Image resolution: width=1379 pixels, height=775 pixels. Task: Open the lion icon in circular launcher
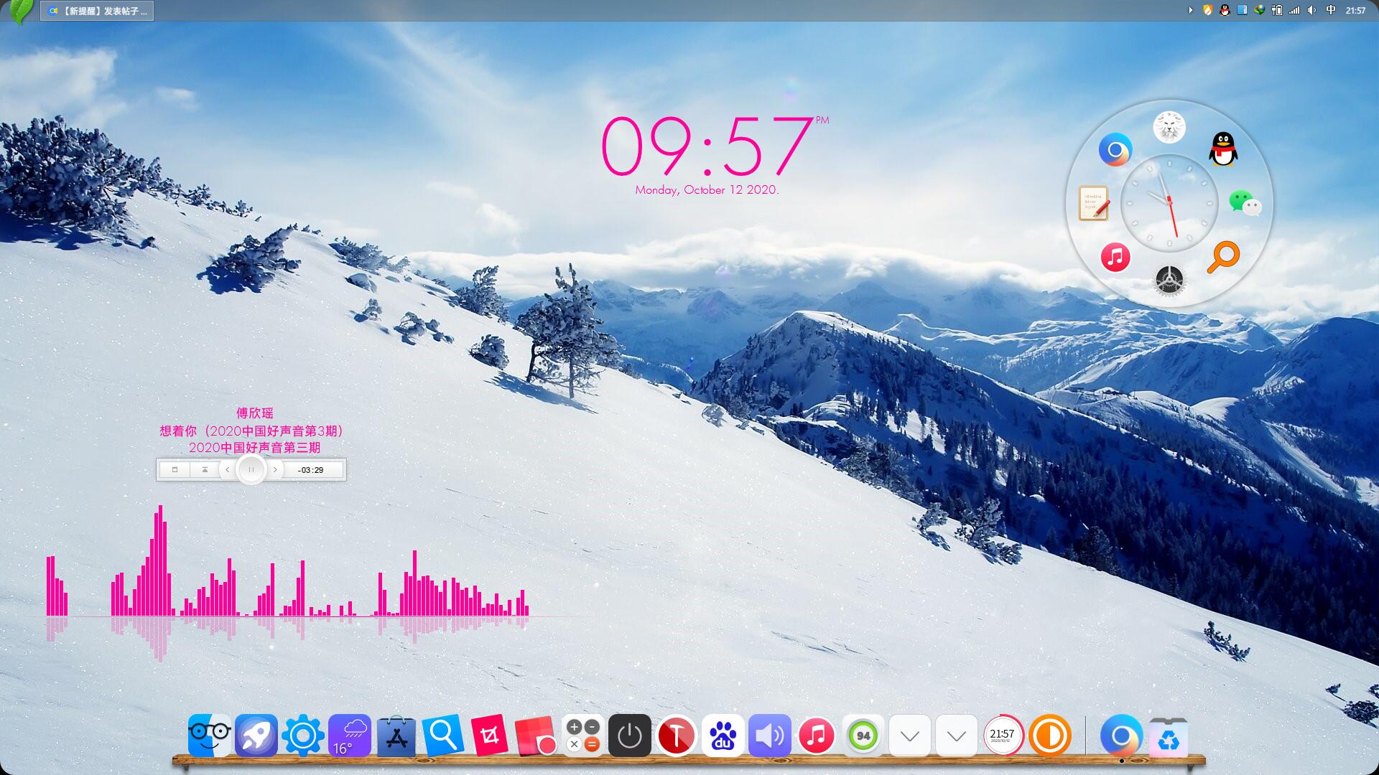click(1169, 128)
